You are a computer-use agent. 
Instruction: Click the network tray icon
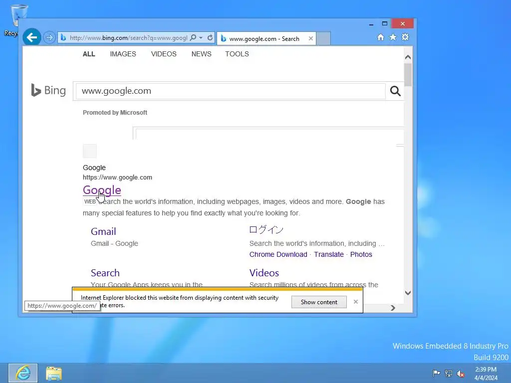449,373
